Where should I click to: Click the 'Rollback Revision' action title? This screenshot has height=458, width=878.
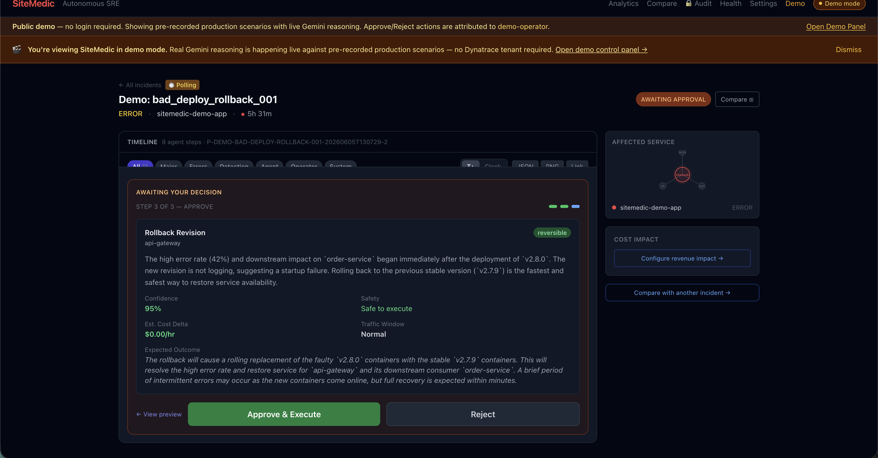[x=175, y=233]
